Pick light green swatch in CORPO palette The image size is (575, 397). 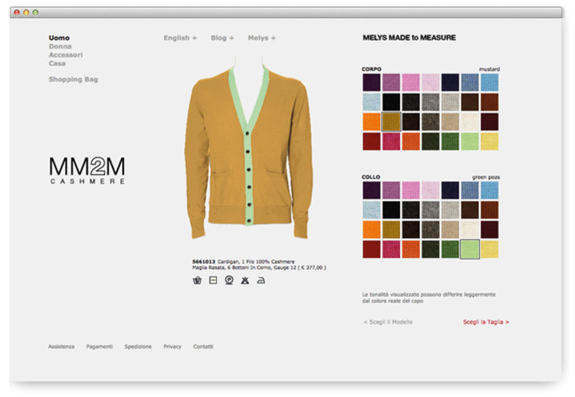(x=470, y=141)
